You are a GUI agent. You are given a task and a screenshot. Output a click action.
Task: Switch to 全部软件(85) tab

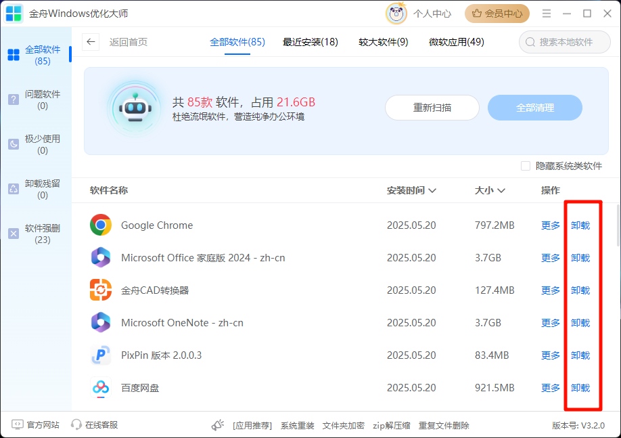[x=237, y=42]
